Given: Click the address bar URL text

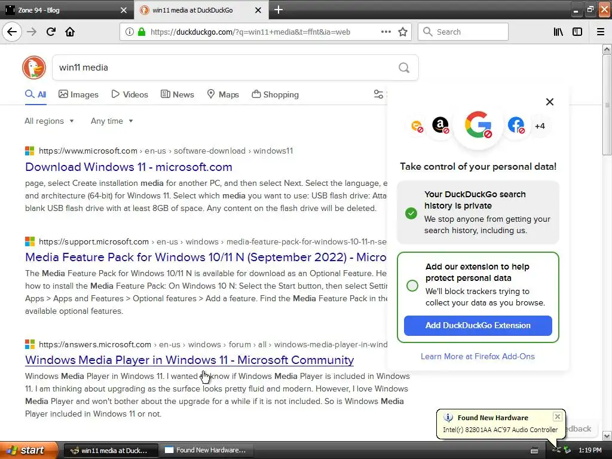Looking at the screenshot, I should (x=250, y=32).
